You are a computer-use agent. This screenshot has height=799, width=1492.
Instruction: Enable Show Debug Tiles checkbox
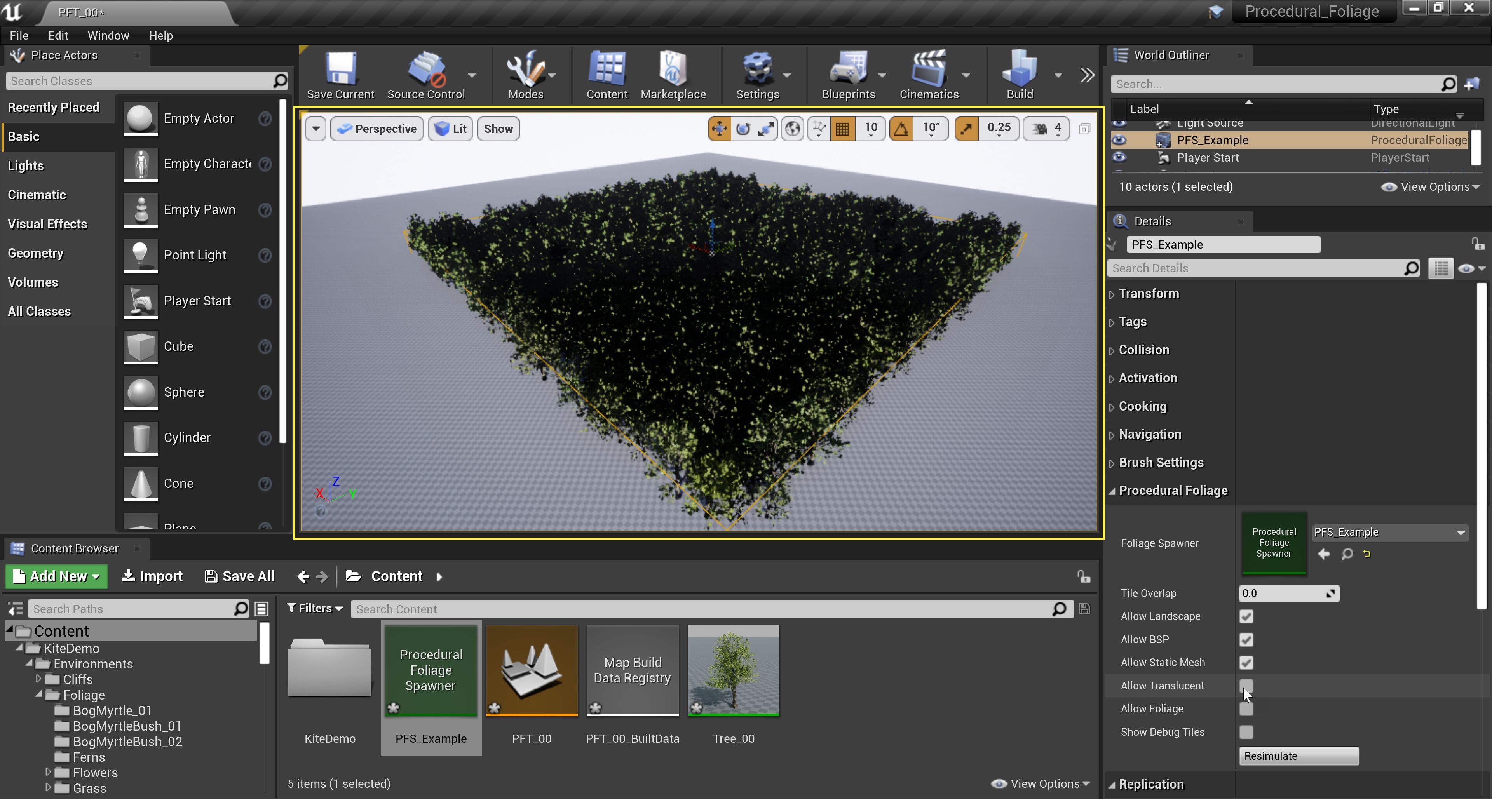(1246, 733)
